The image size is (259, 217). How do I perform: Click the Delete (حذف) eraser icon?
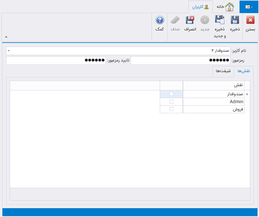[175, 20]
